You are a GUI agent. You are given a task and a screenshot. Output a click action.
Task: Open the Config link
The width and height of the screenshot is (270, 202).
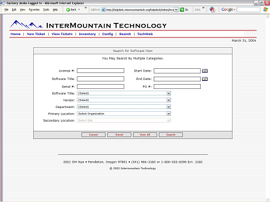pyautogui.click(x=107, y=34)
